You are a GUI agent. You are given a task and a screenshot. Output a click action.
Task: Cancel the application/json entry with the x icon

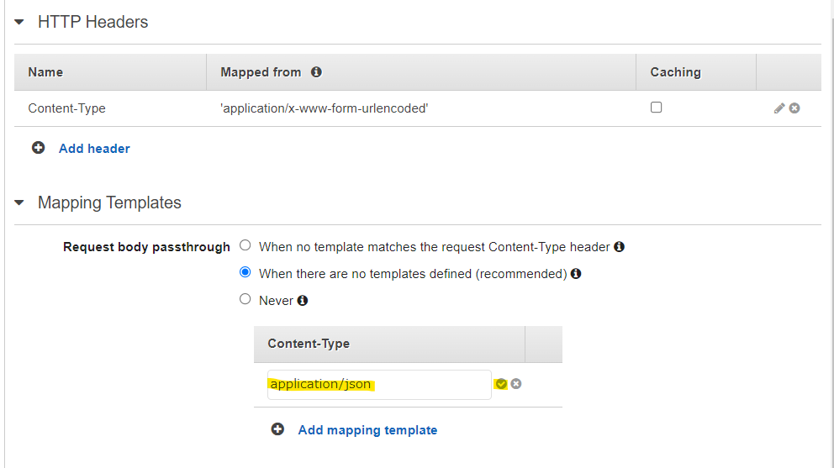pos(516,384)
